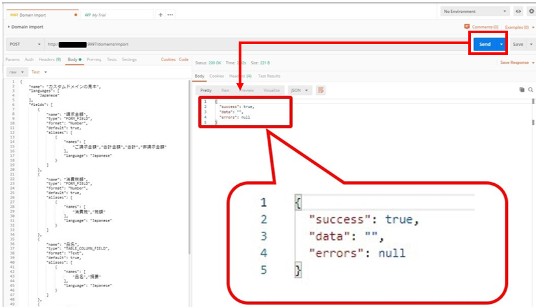Open the tab options ellipsis menu
Screen dimensions: 536x307
pyautogui.click(x=170, y=15)
